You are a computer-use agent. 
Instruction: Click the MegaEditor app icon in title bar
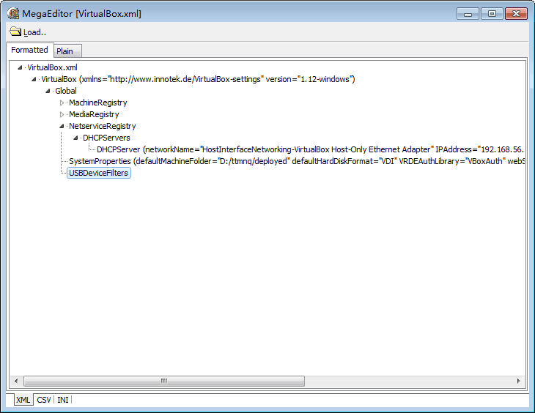(13, 13)
